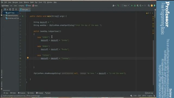Click the Build Project hammer icon
The image size is (174, 98).
pyautogui.click(x=118, y=5)
